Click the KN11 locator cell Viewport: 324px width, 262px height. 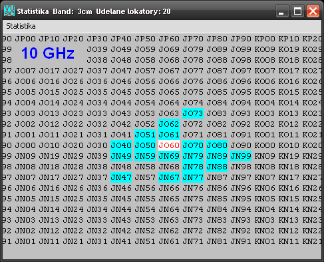(x=289, y=241)
